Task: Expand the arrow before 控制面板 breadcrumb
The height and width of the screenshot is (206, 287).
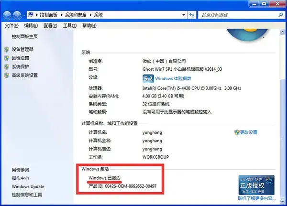Action: [x=37, y=15]
